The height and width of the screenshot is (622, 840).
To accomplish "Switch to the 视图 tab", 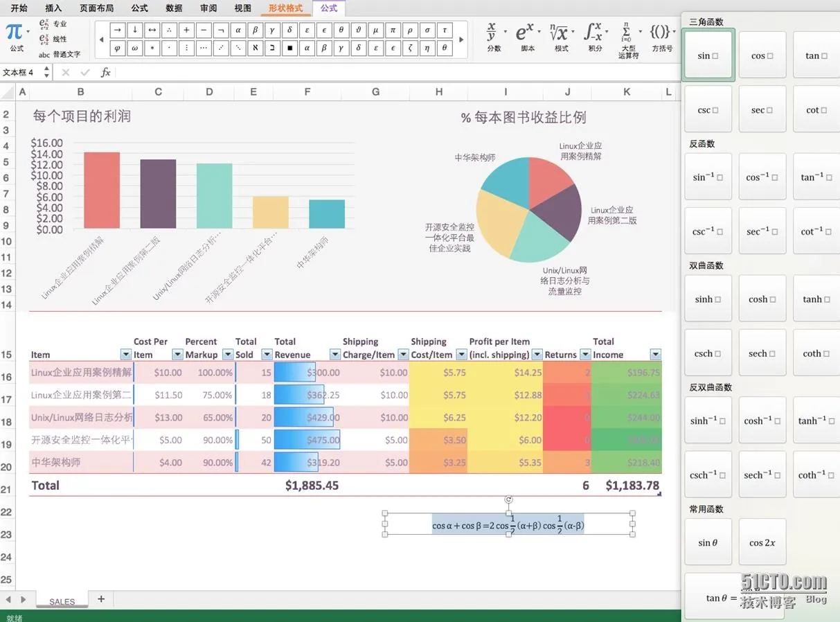I will point(243,8).
